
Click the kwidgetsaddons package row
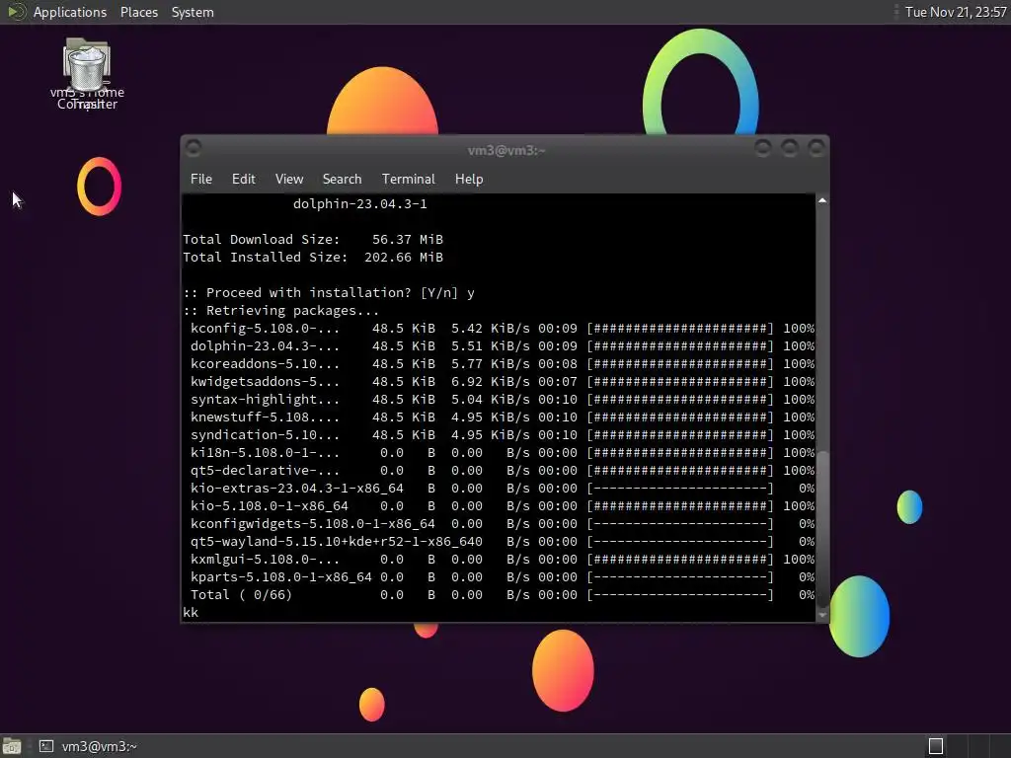503,382
